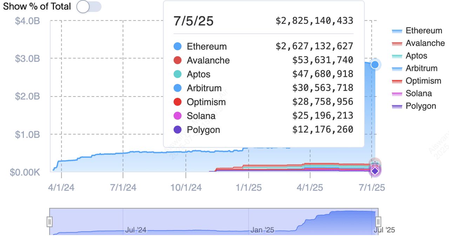Click the red Avalanche dot in tooltip
The image size is (449, 240).
(x=177, y=60)
